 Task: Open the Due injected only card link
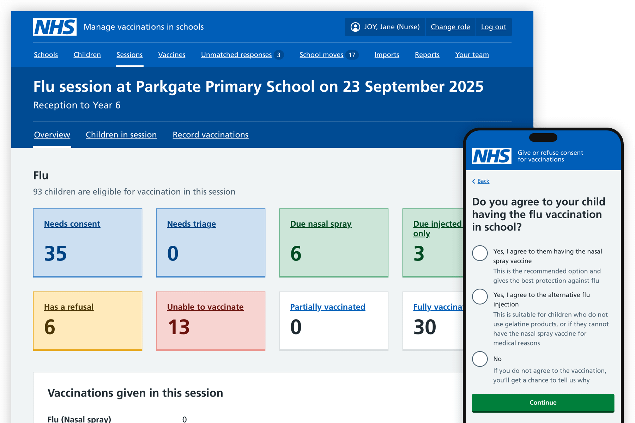(x=437, y=228)
